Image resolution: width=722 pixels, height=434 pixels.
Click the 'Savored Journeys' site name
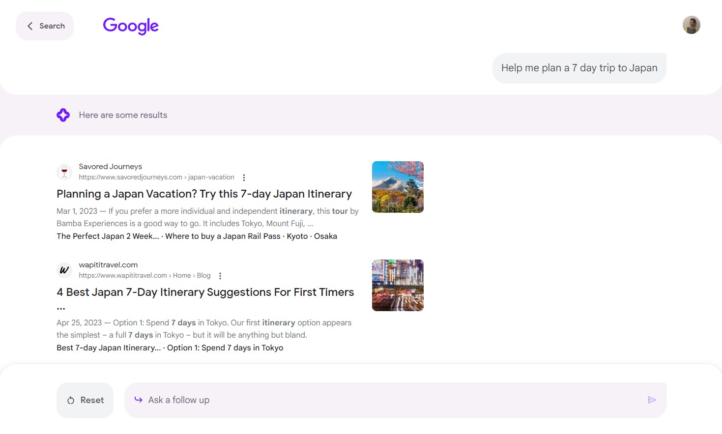(110, 167)
